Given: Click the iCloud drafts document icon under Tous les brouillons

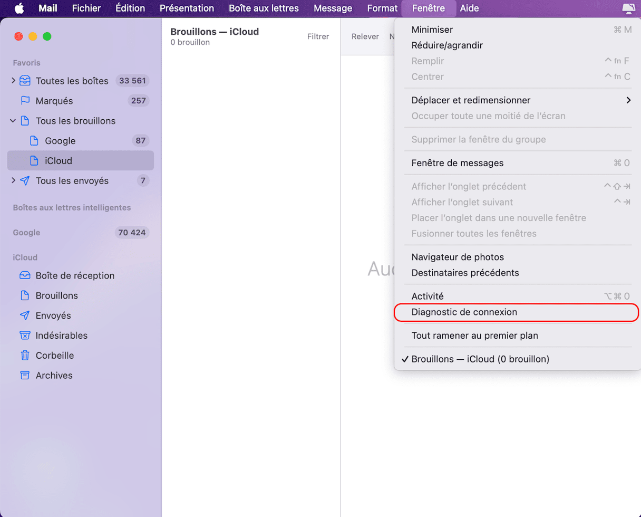Looking at the screenshot, I should (34, 161).
